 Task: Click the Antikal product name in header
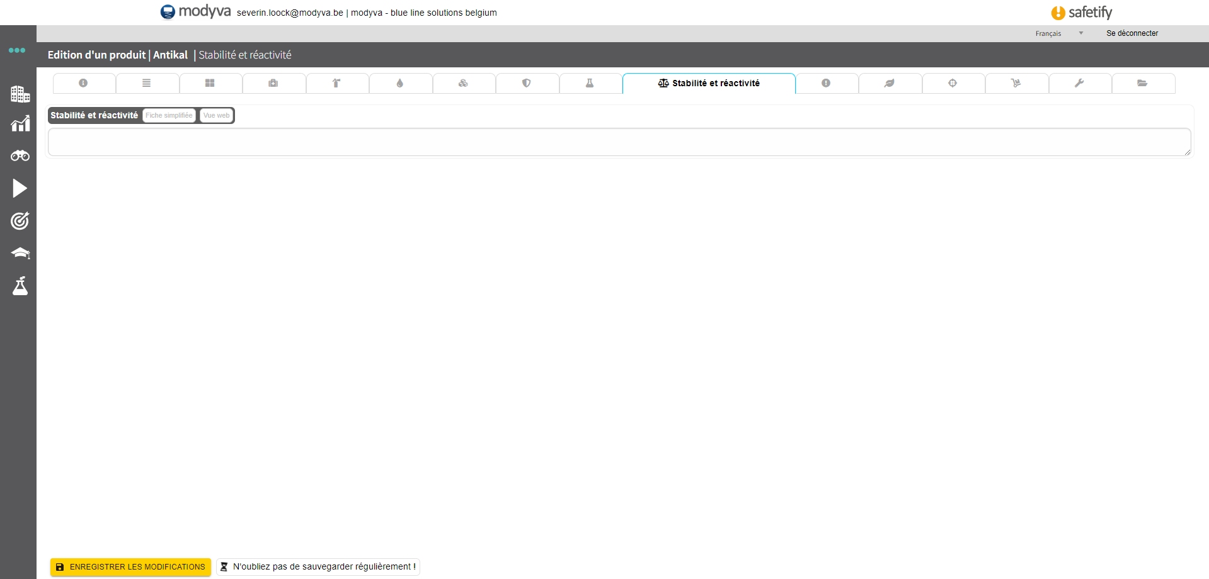click(x=170, y=55)
